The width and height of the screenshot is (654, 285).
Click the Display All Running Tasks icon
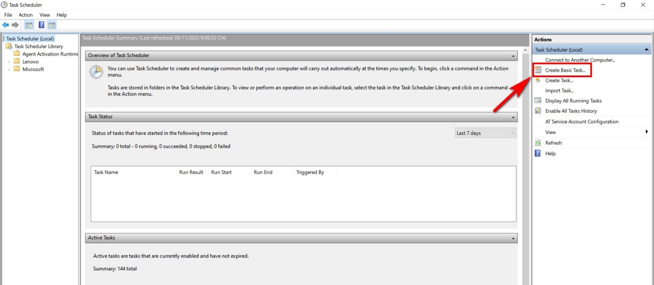[538, 100]
